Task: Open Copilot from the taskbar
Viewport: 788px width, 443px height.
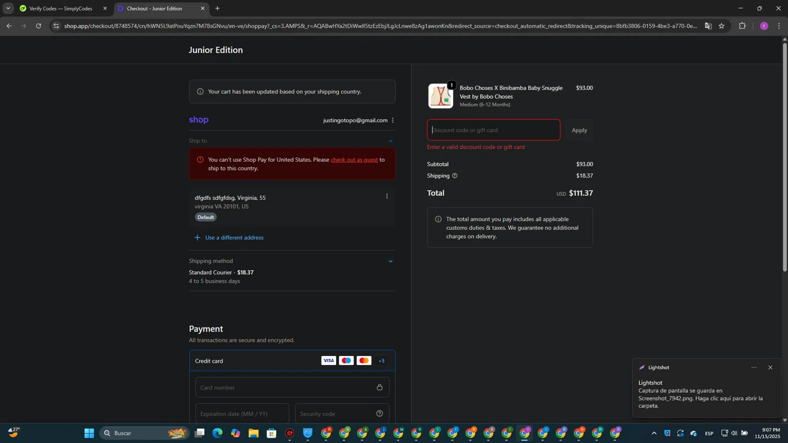Action: click(x=235, y=433)
